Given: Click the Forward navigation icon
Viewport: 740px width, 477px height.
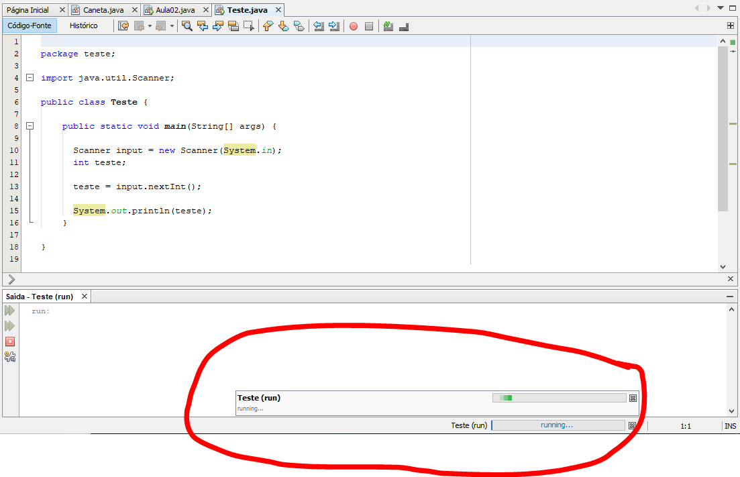Looking at the screenshot, I should point(161,26).
